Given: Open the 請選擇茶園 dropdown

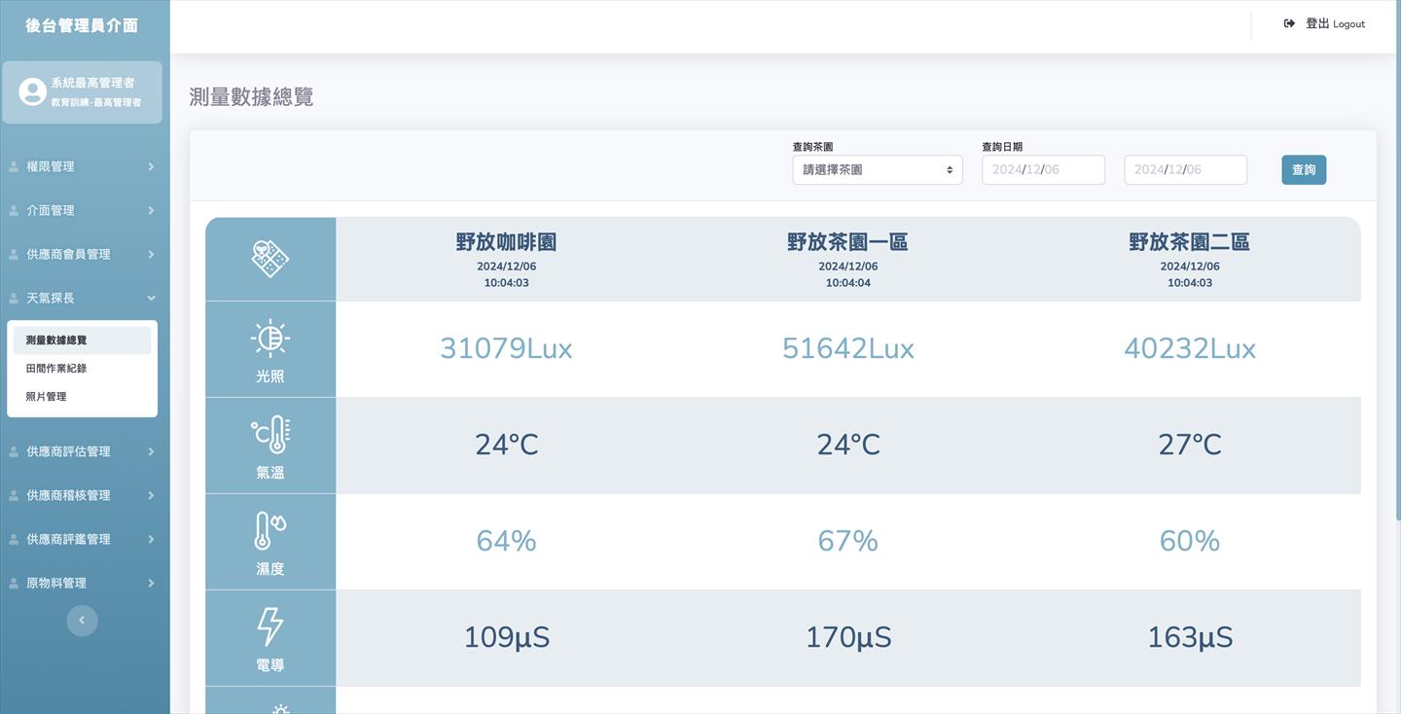Looking at the screenshot, I should click(878, 170).
